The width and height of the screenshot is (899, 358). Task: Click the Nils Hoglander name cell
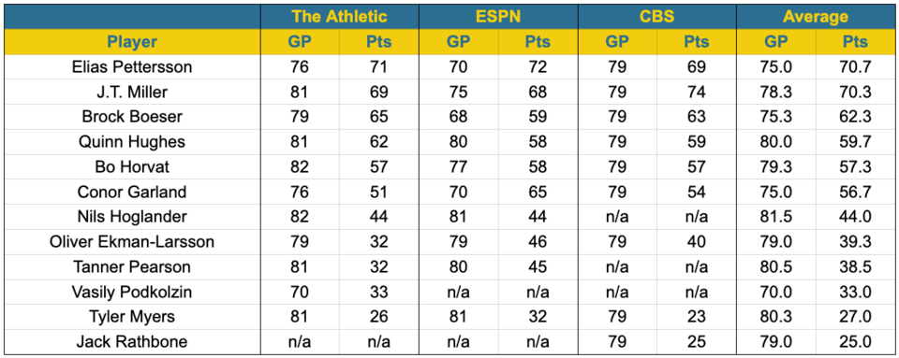coord(132,217)
